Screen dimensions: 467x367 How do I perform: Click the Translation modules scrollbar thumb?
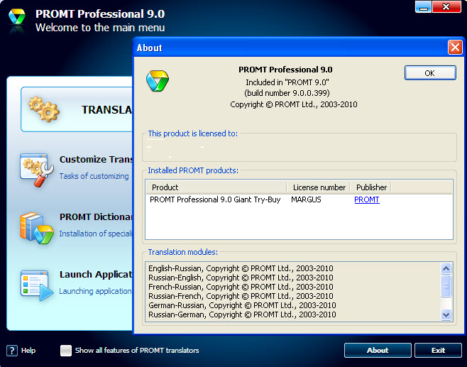pos(446,286)
